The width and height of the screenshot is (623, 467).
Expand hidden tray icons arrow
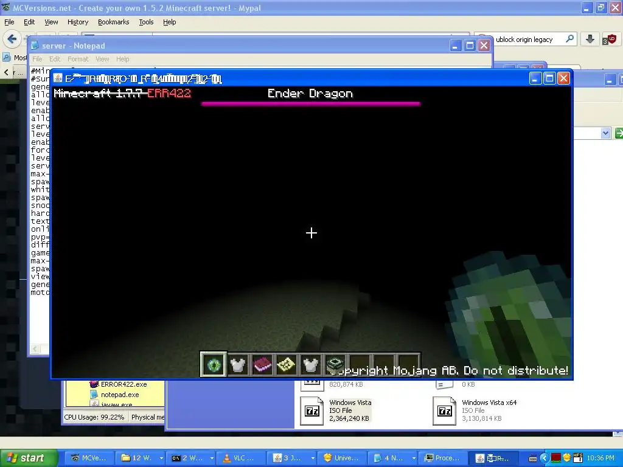pos(545,458)
